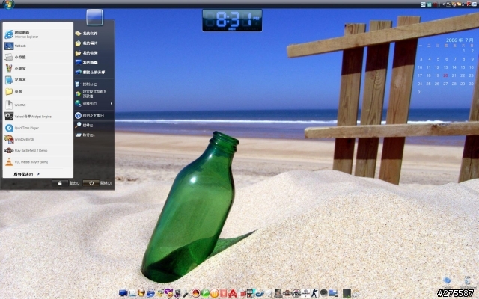Open the 桌面 desktop folder entry
This screenshot has width=479, height=299.
pyautogui.click(x=38, y=91)
